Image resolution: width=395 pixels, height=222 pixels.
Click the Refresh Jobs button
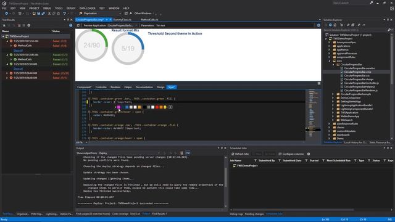tap(240, 154)
